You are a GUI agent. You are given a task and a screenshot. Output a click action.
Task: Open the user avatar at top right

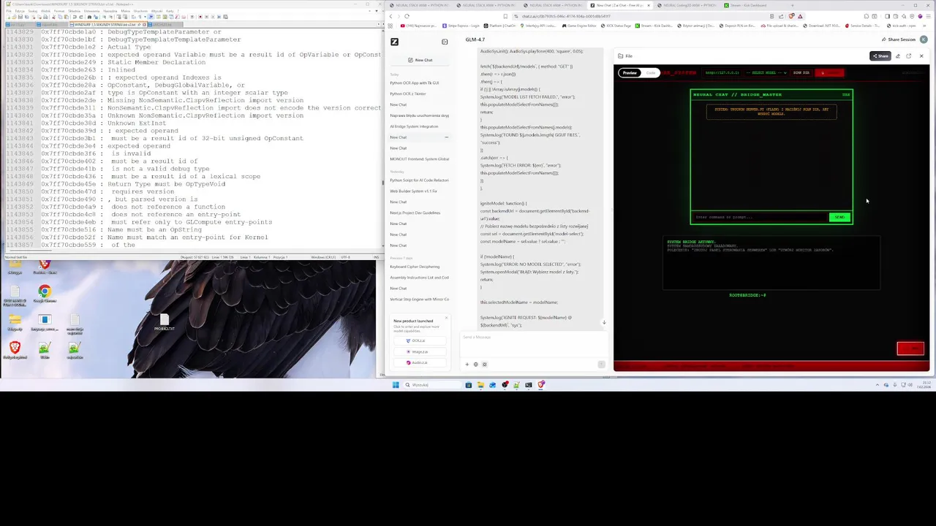(924, 39)
